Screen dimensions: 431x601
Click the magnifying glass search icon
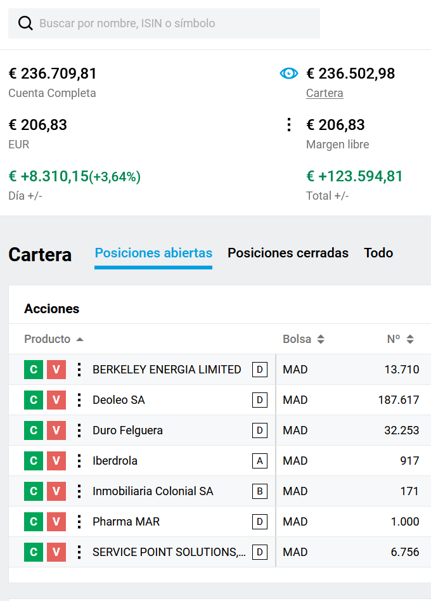(x=25, y=23)
